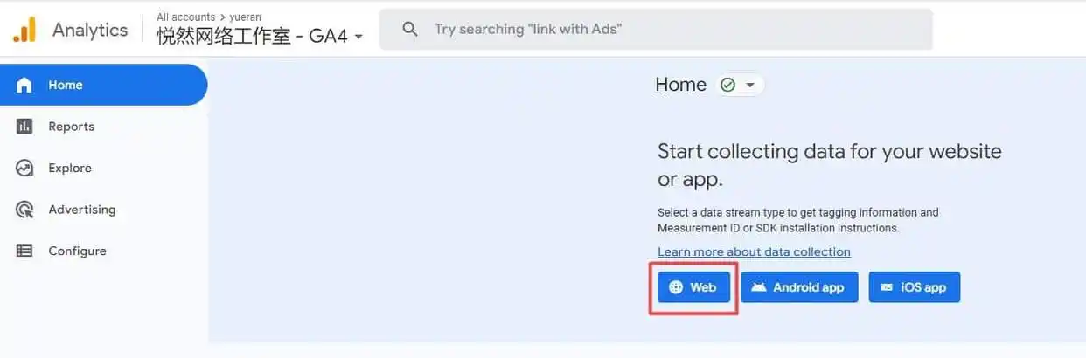Click the Advertising icon in sidebar

pos(24,210)
